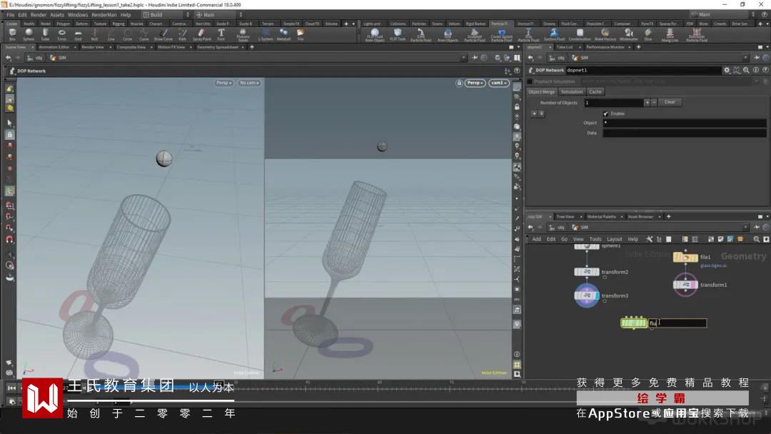Toggle display flag on transform3 node
771x434 pixels.
pyautogui.click(x=596, y=296)
